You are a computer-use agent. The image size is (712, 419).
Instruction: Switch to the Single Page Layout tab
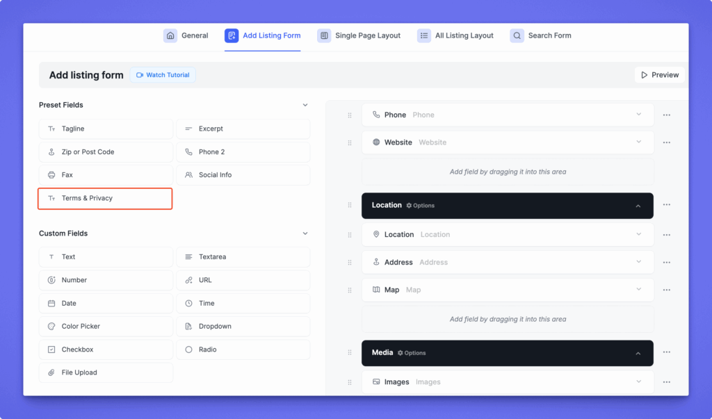point(359,35)
